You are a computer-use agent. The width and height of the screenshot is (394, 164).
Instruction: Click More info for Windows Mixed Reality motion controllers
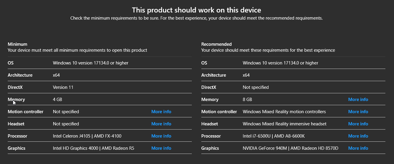point(358,112)
